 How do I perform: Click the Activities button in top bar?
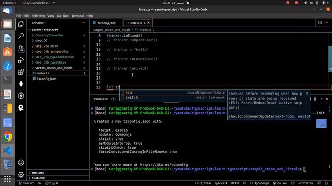(x=9, y=3)
